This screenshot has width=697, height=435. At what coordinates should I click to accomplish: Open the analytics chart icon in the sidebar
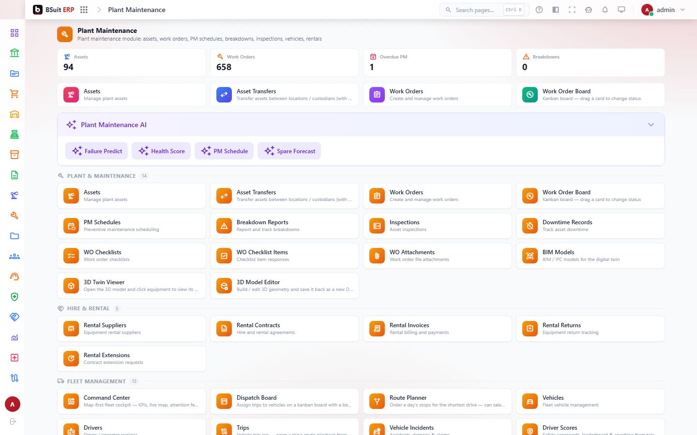coord(15,337)
